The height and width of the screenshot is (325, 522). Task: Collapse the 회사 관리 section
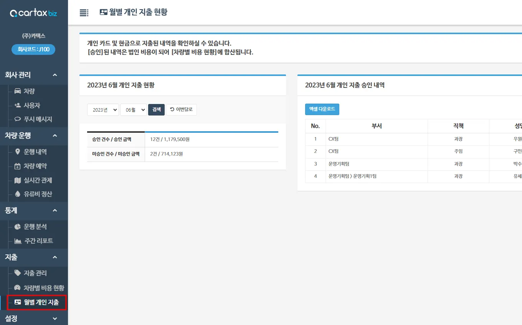55,75
